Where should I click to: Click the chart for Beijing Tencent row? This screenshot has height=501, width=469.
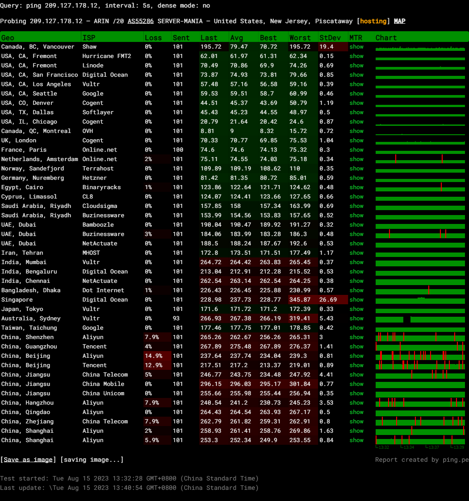(420, 365)
